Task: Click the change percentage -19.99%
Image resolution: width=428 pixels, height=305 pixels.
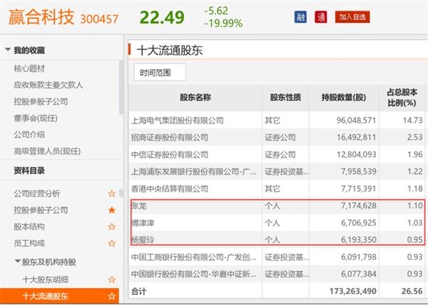Action: click(223, 24)
